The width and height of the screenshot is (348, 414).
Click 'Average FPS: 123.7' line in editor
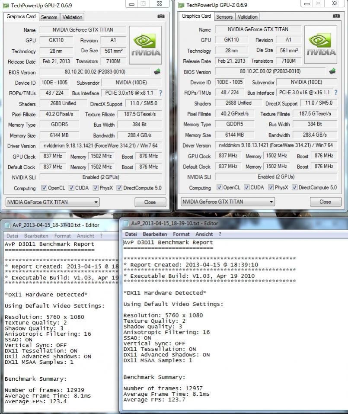[x=154, y=400]
